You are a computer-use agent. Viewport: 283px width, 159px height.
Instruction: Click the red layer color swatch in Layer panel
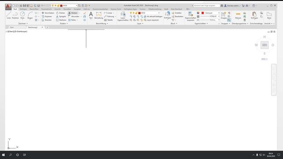[x=139, y=13]
